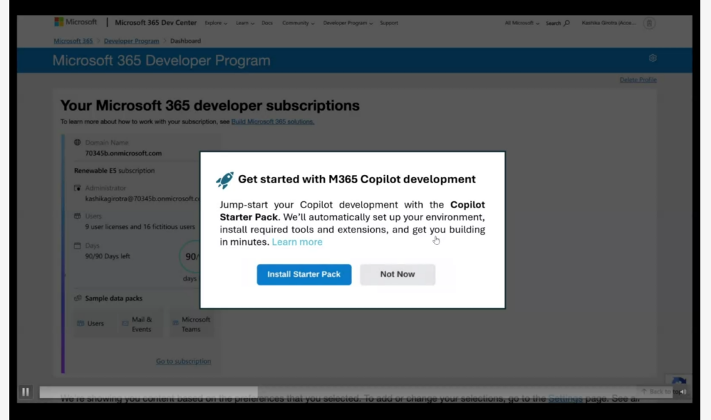Viewport: 711px width, 420px height.
Task: Pause the video playback
Action: click(x=26, y=392)
